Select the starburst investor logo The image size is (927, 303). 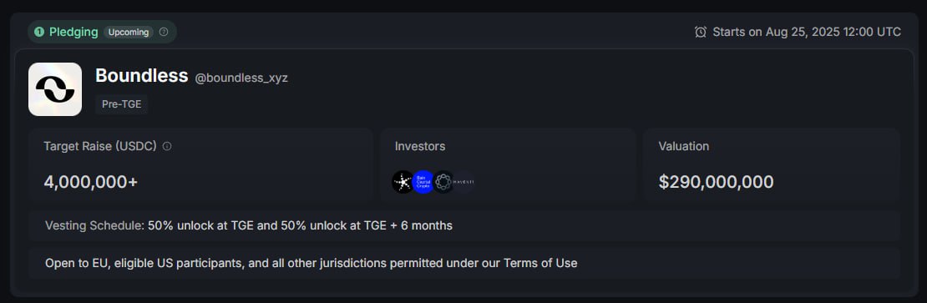tap(403, 182)
